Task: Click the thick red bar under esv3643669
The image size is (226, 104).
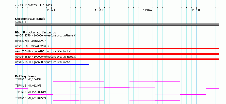Action: [x=117, y=59]
